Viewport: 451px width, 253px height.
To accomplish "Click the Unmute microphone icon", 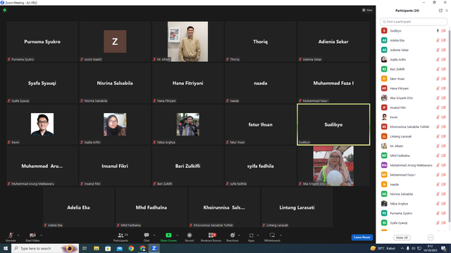I will tap(11, 235).
